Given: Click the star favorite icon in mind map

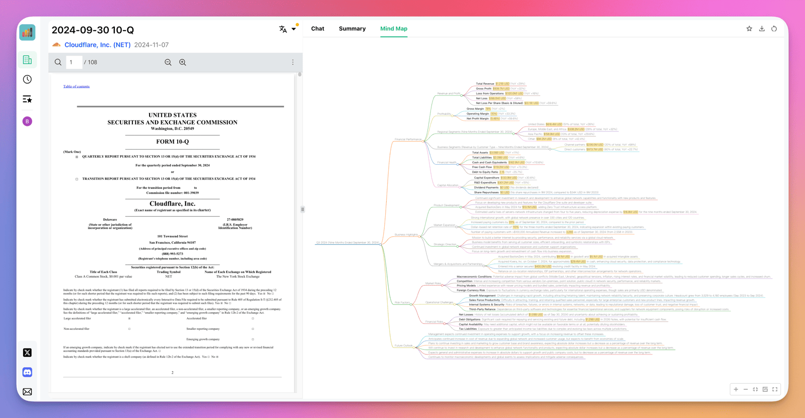Looking at the screenshot, I should click(x=749, y=29).
